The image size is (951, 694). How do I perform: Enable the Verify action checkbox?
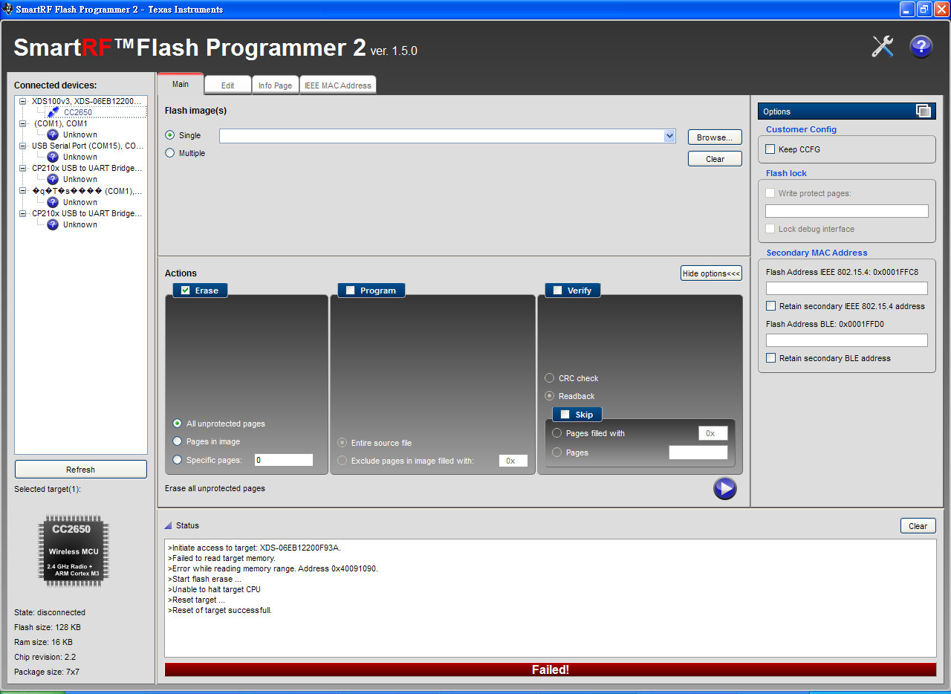pos(557,291)
